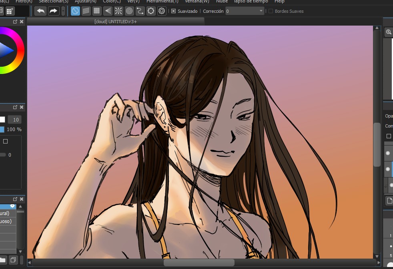Open the Corrección value dropdown

pos(245,11)
